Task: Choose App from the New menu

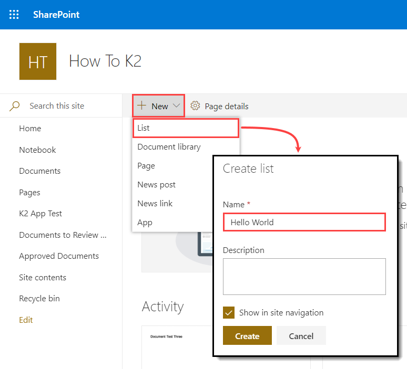Action: (145, 223)
